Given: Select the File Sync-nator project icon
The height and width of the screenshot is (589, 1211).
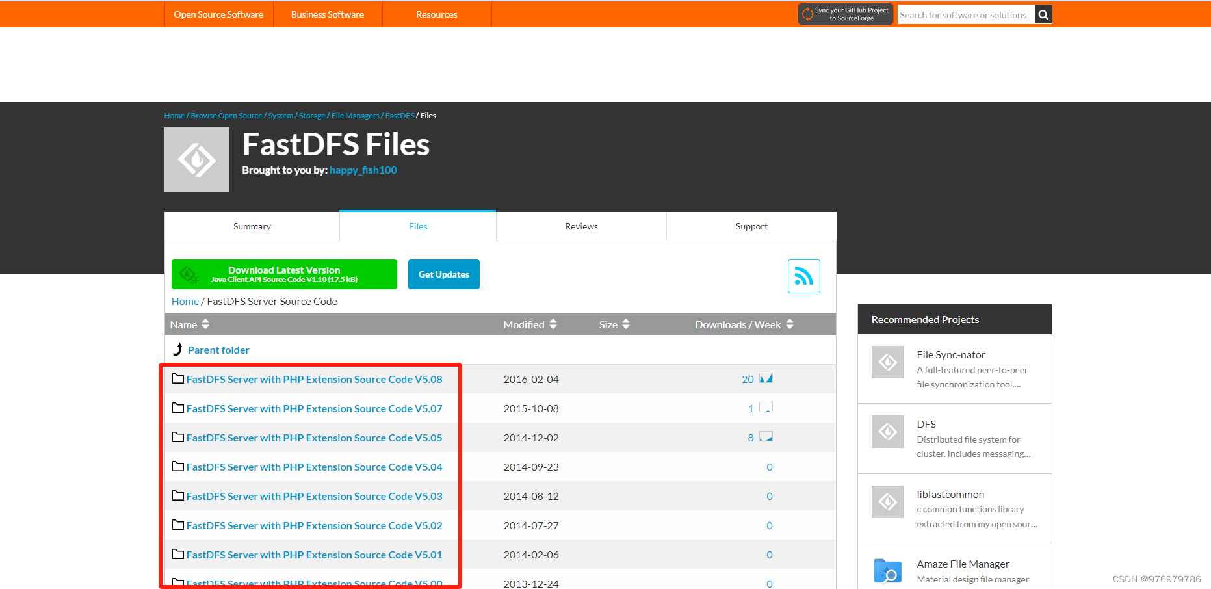Looking at the screenshot, I should click(887, 362).
